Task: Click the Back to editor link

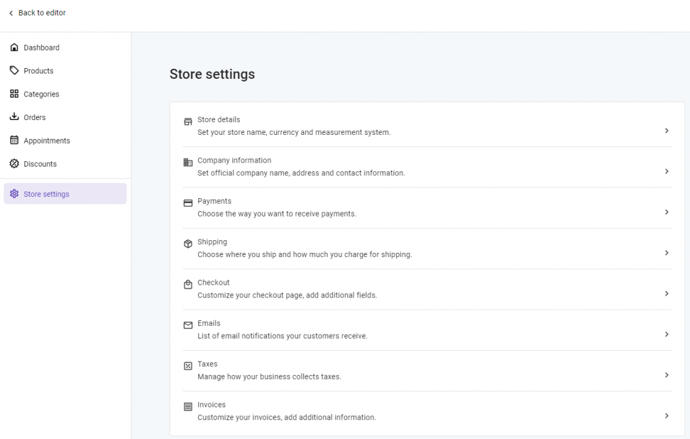Action: (37, 12)
